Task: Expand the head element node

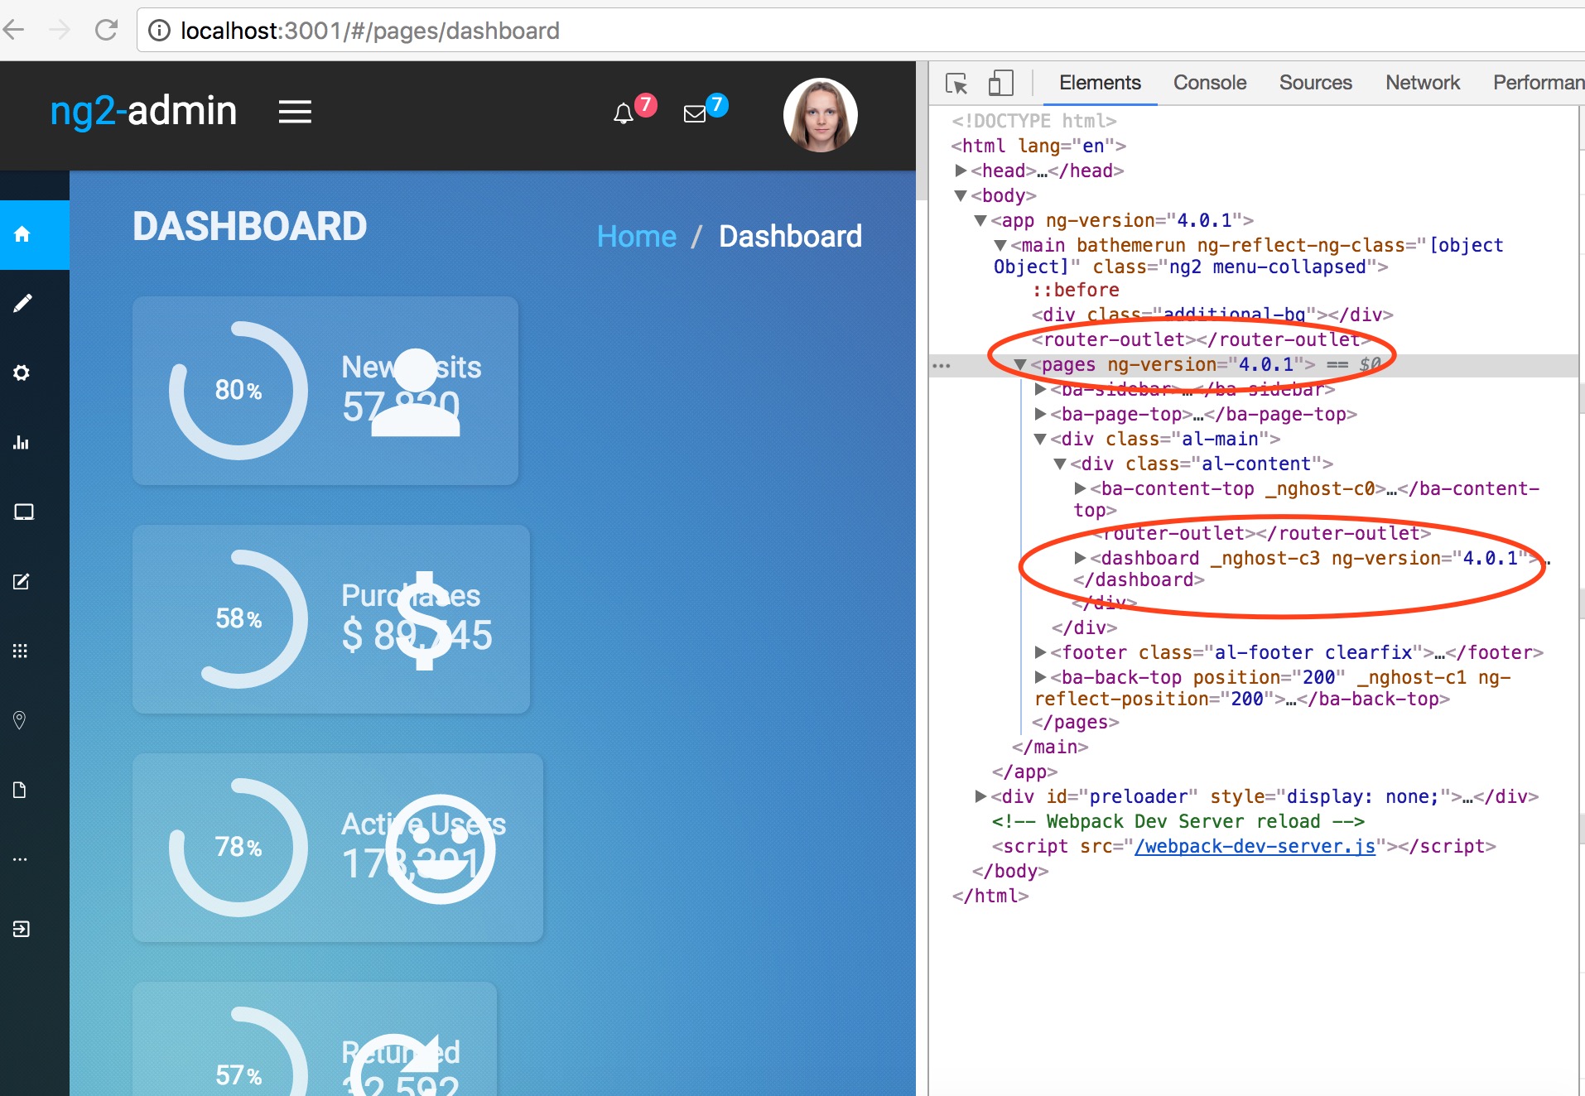Action: click(x=961, y=171)
